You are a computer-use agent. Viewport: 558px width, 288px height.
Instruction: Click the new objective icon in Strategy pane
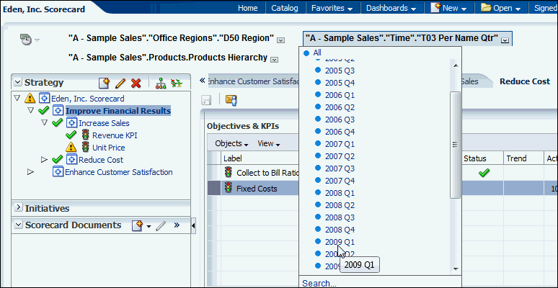[104, 84]
